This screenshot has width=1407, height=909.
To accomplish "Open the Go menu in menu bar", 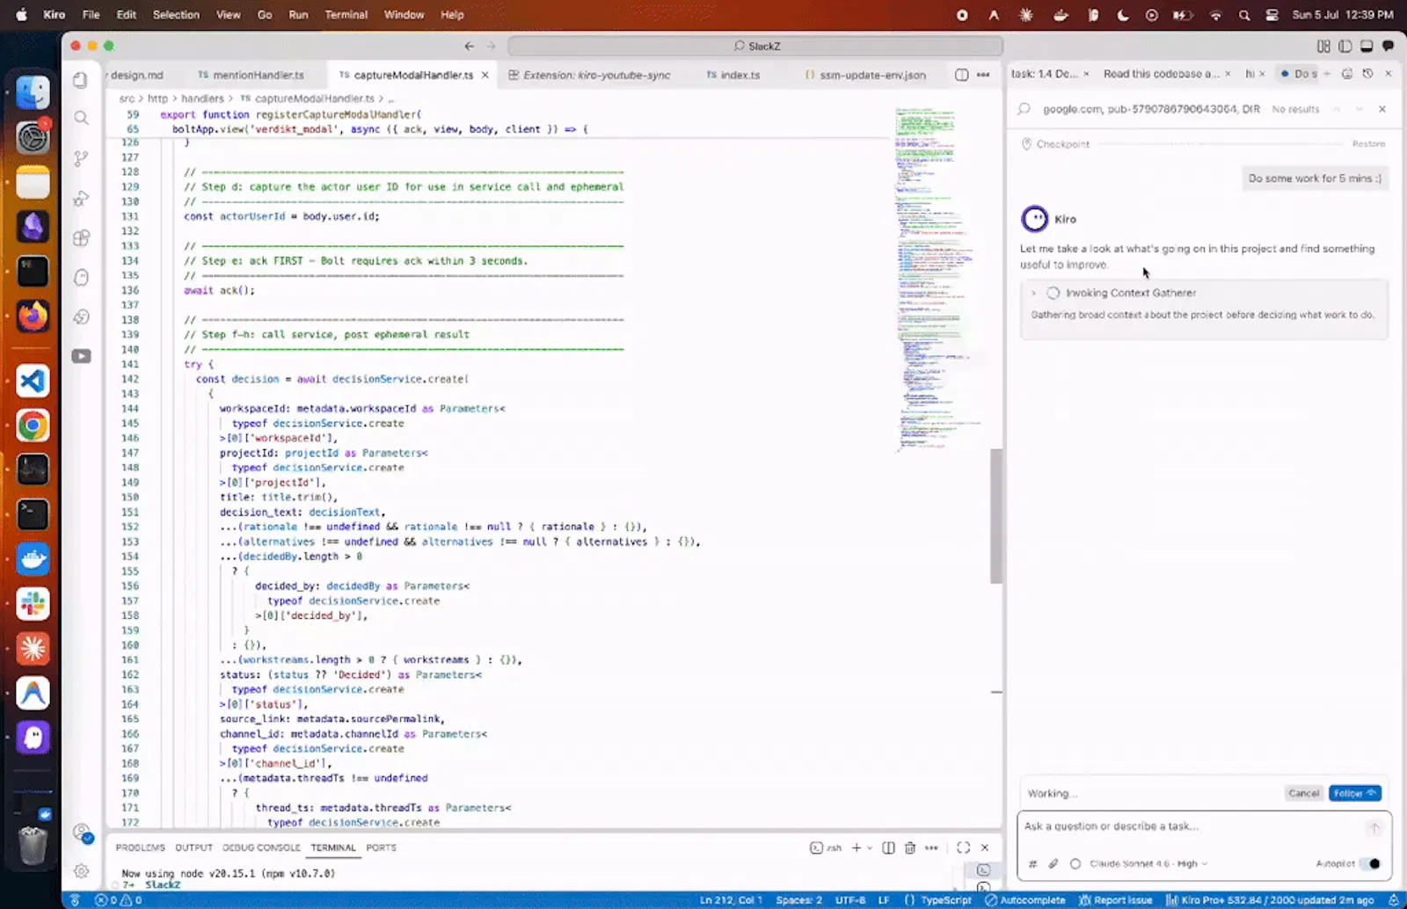I will pos(265,15).
